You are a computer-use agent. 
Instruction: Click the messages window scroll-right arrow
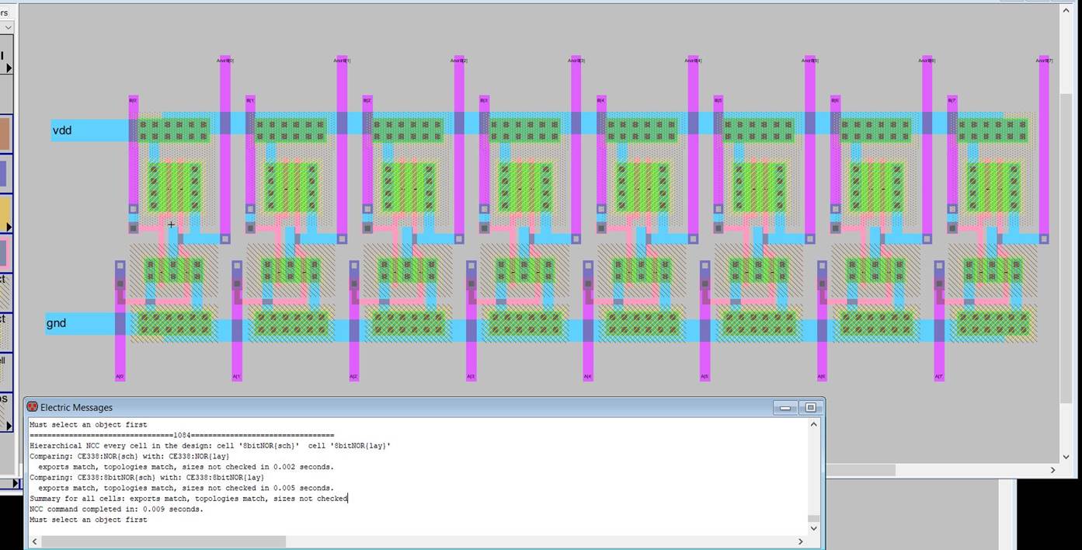(801, 541)
